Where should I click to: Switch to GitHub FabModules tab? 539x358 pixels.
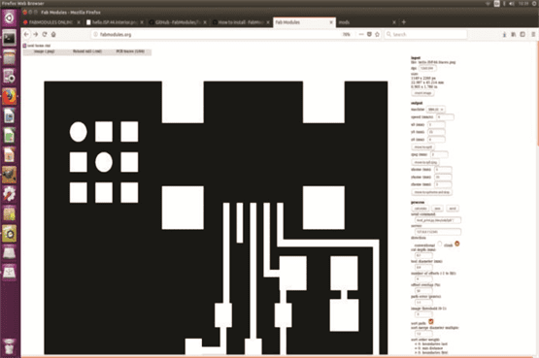pos(178,22)
